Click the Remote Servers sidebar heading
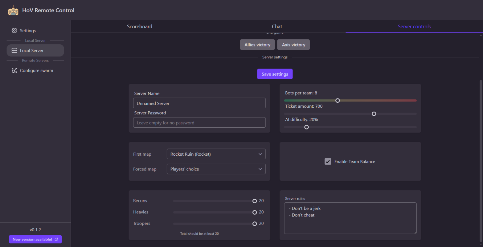 35,61
